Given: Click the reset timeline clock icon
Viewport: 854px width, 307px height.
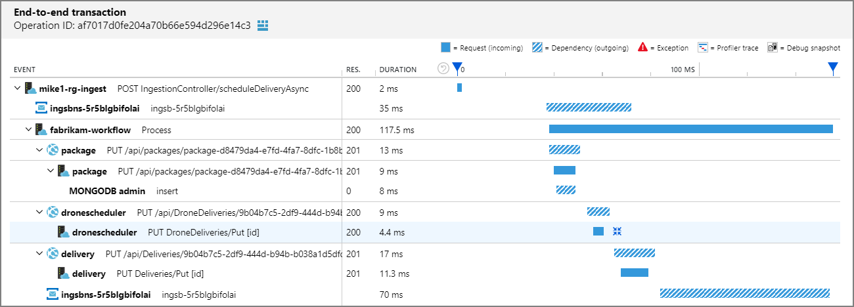Looking at the screenshot, I should click(443, 68).
